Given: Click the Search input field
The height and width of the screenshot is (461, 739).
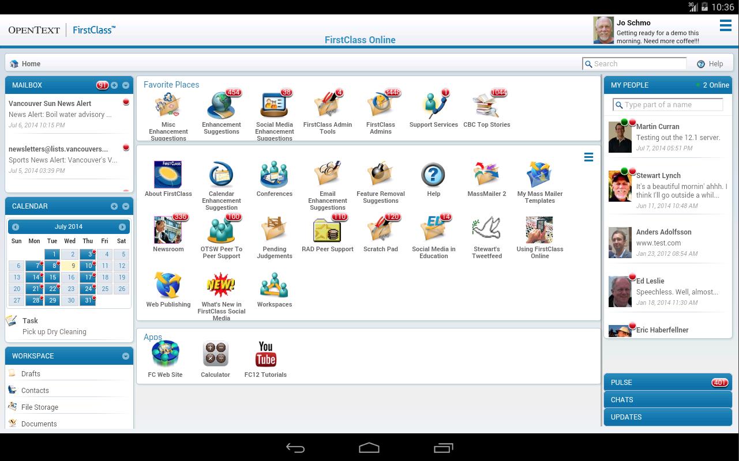Looking at the screenshot, I should (x=635, y=64).
